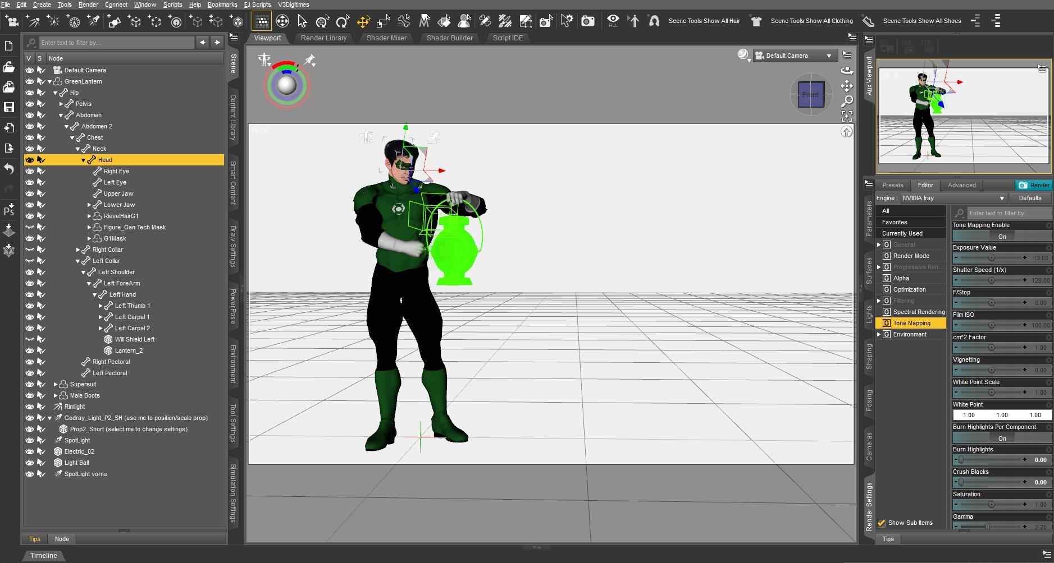1054x563 pixels.
Task: Open the Script IDE tab
Action: point(508,38)
